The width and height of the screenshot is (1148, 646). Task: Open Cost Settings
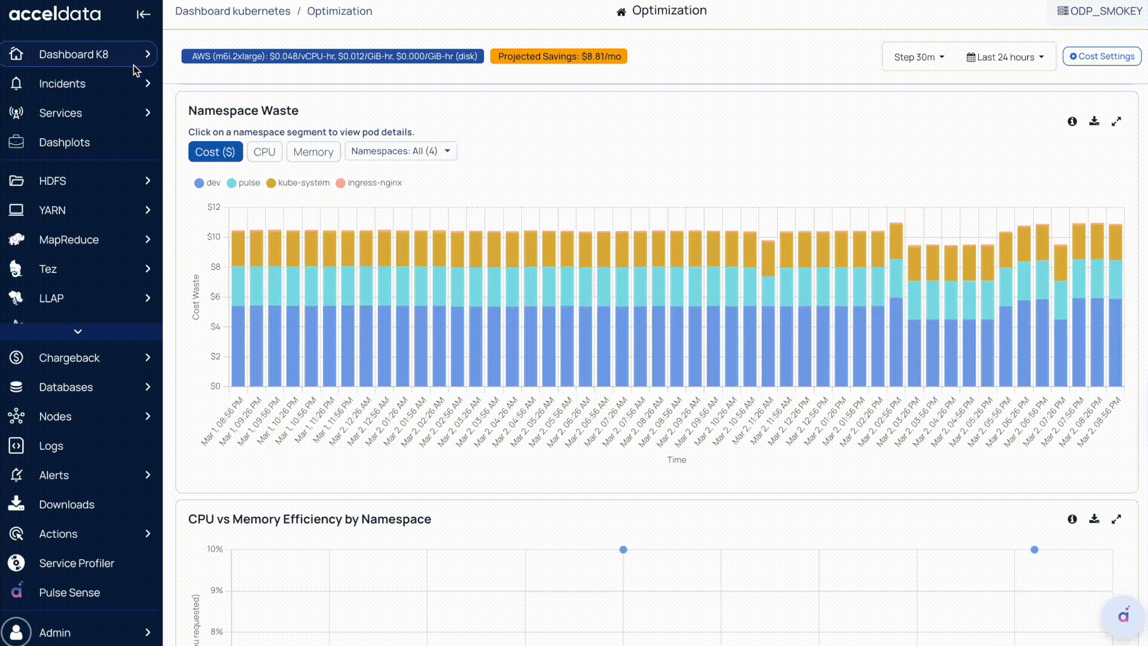tap(1101, 56)
